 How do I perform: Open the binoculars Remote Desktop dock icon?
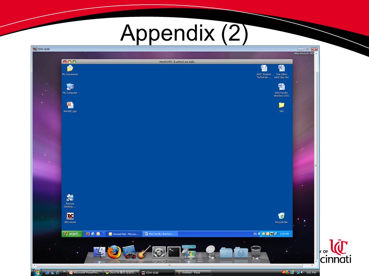coord(129,252)
